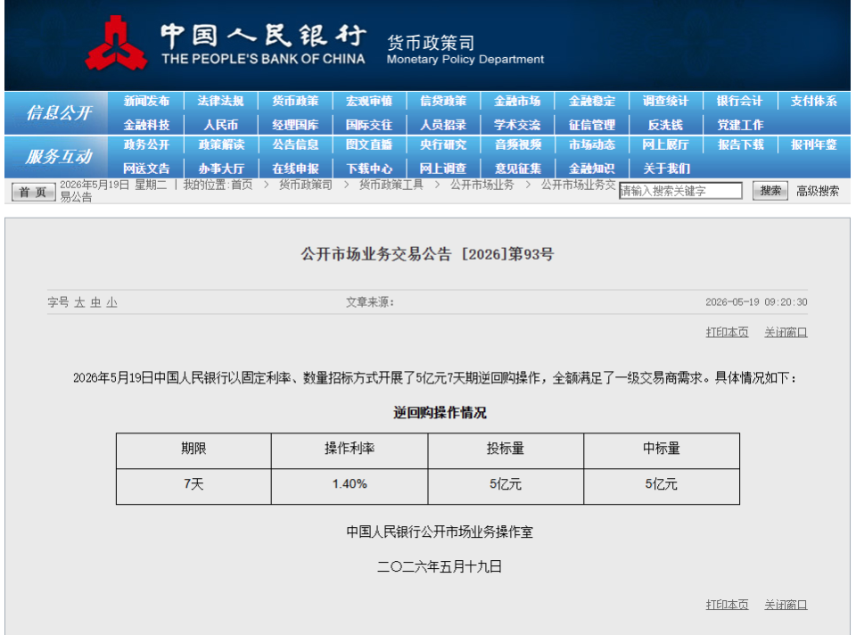
Task: Select the 7天 term table cell
Action: point(193,486)
